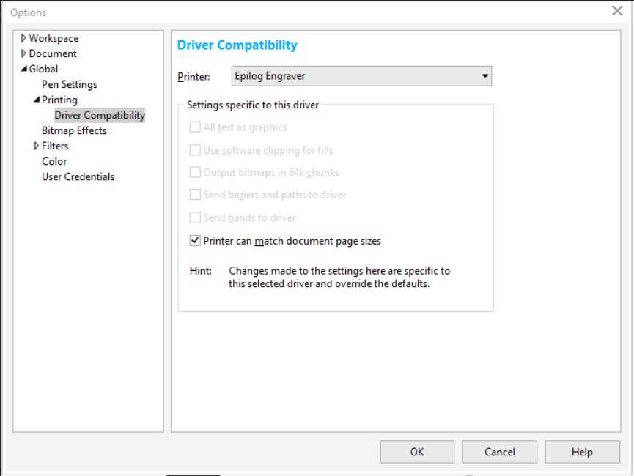The width and height of the screenshot is (634, 476).
Task: Collapse the Global tree node arrow
Action: pyautogui.click(x=23, y=69)
